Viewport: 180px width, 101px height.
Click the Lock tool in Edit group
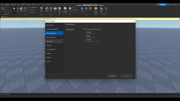(75, 10)
